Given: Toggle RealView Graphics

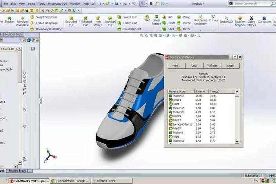Looking at the screenshot, I should coord(240,22).
